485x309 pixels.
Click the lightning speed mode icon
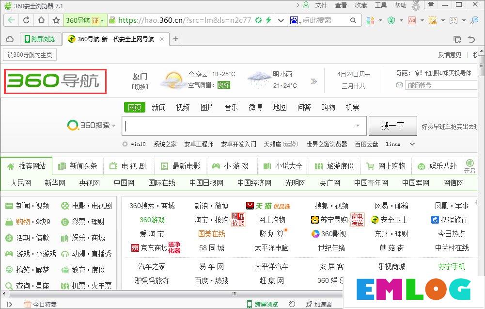click(268, 20)
